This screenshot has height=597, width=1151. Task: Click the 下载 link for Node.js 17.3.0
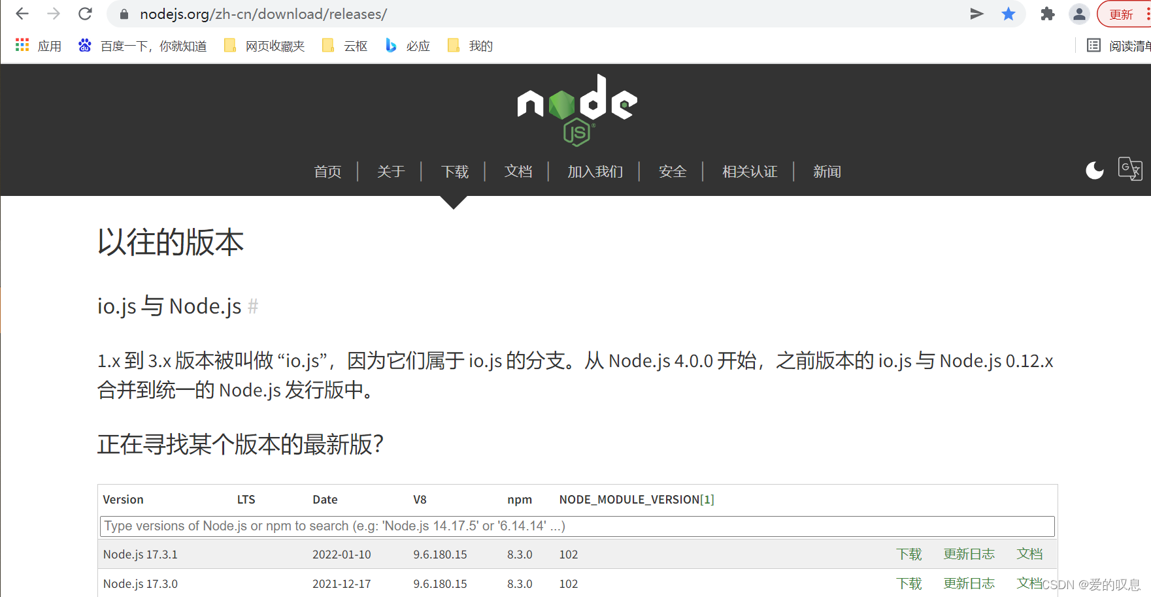click(x=909, y=583)
